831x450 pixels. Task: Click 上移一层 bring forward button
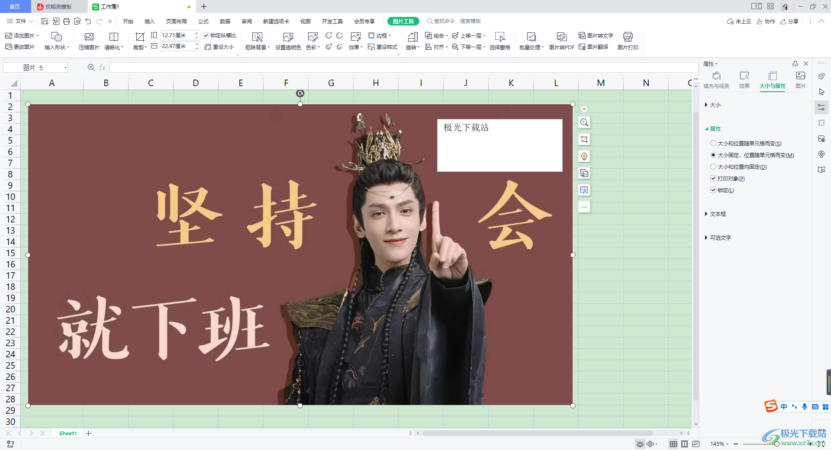coord(469,35)
